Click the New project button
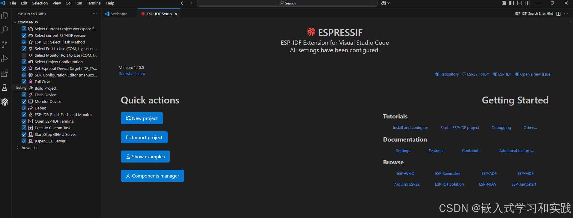Screen dimensions: 573x218 point(142,118)
